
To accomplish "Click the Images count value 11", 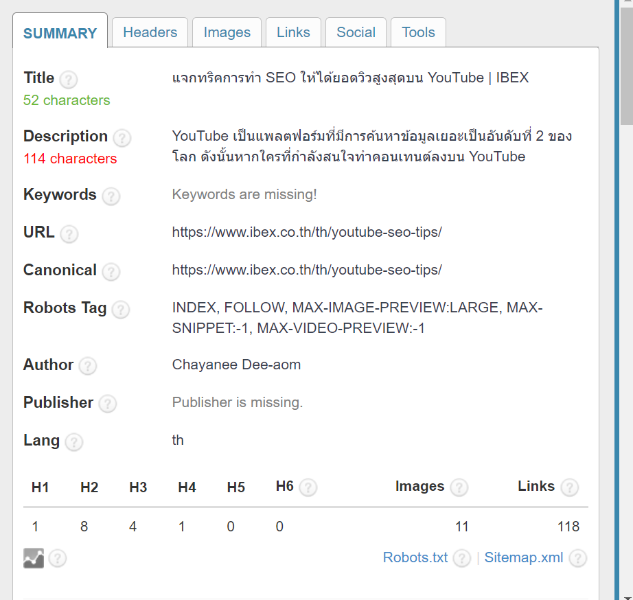I will 462,527.
